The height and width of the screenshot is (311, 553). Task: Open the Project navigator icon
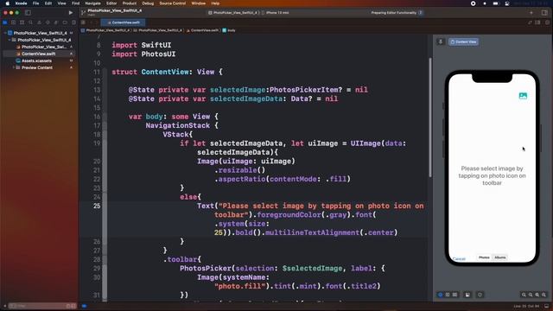coord(5,22)
